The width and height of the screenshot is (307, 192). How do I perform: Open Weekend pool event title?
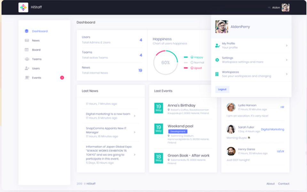pos(180,126)
